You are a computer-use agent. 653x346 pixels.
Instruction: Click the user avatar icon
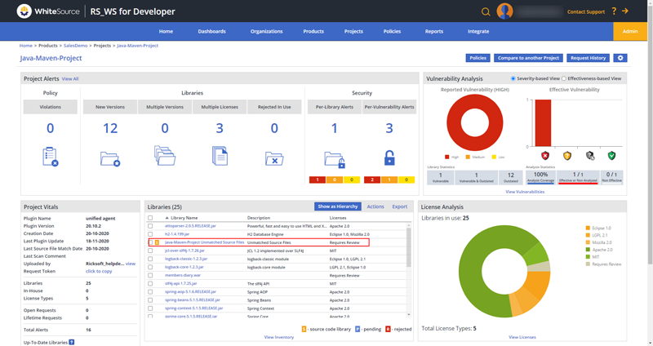coord(504,11)
